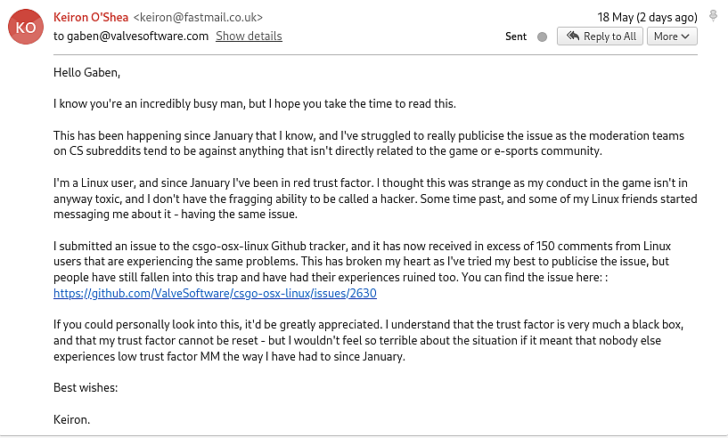Click the paragraph starting If you could personally
Image resolution: width=728 pixels, height=438 pixels.
tap(368, 341)
